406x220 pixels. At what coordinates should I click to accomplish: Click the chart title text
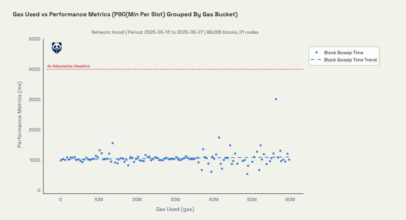(125, 14)
